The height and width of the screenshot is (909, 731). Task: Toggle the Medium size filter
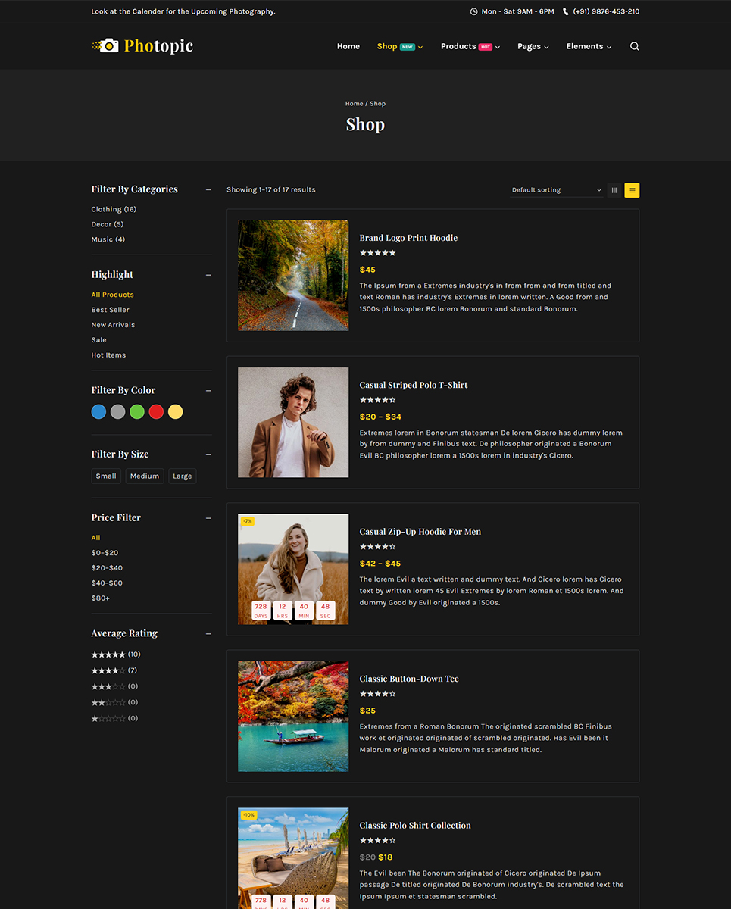point(144,476)
